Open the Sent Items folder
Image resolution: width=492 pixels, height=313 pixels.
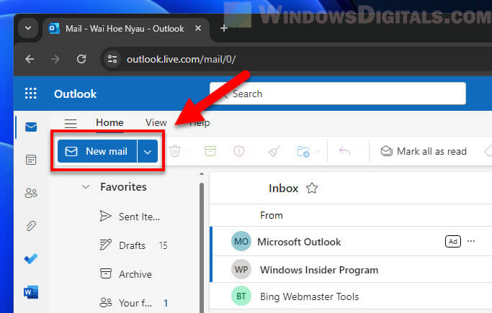point(130,217)
